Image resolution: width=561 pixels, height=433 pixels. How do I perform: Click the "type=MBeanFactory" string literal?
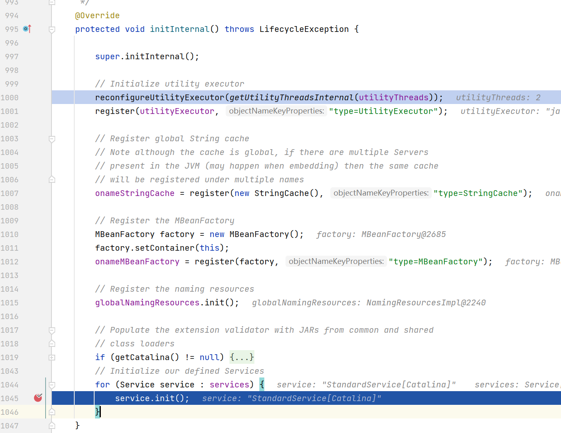point(436,261)
